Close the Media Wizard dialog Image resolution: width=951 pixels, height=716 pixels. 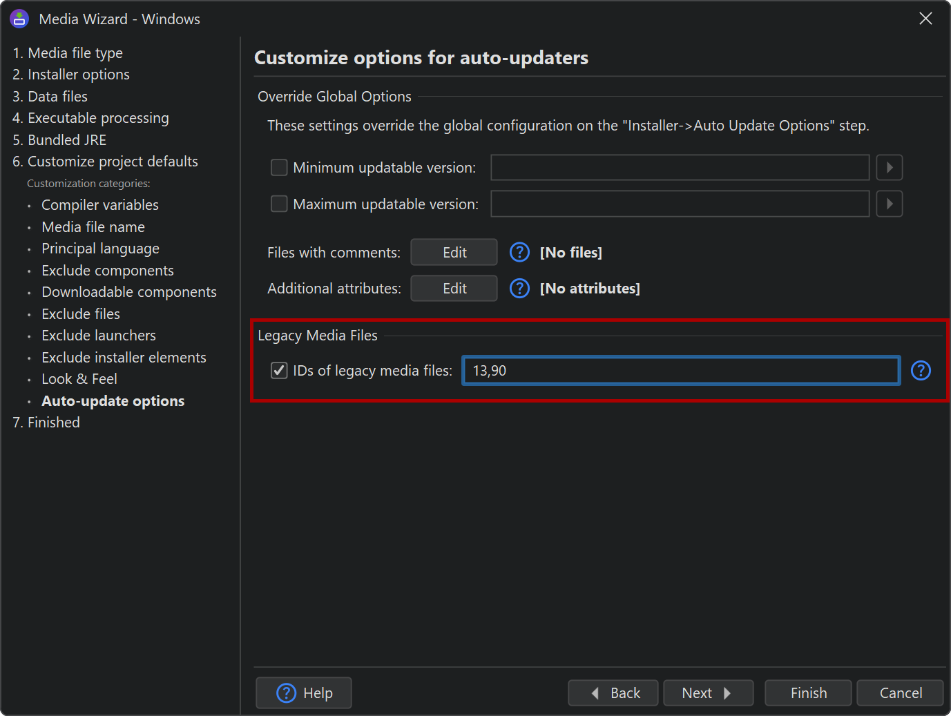[x=925, y=19]
